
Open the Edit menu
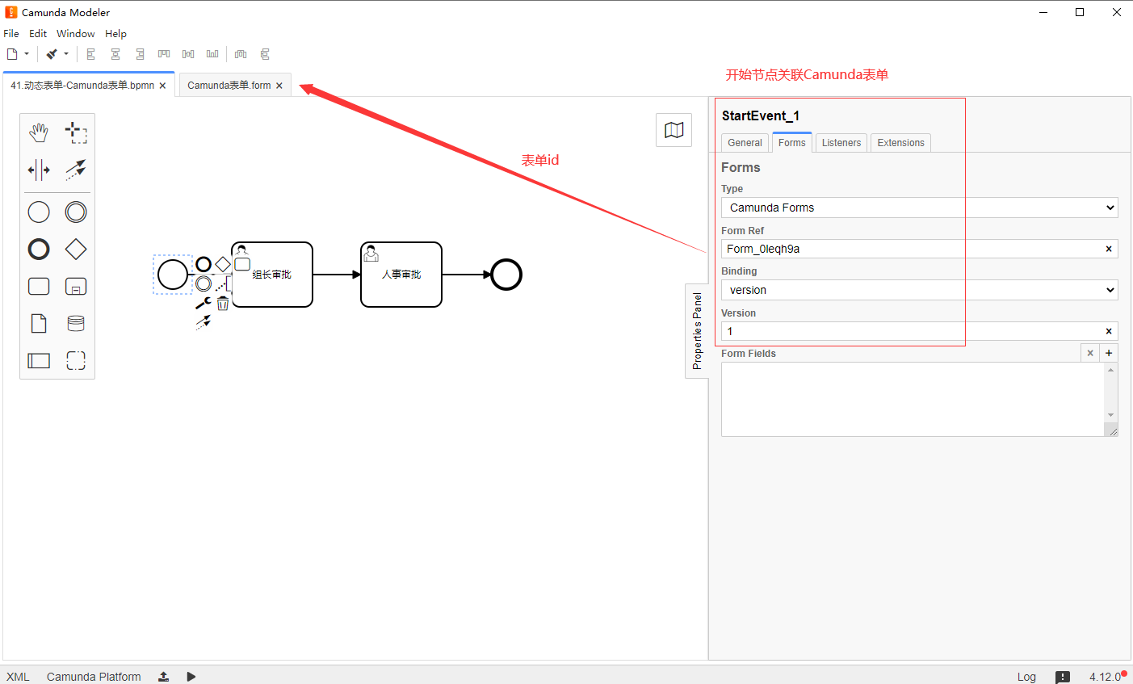(x=38, y=33)
